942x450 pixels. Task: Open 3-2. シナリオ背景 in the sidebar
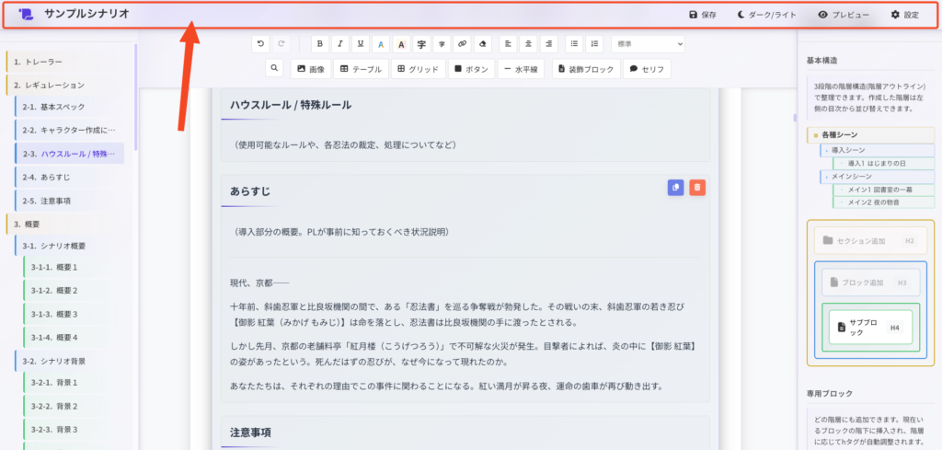click(x=65, y=362)
